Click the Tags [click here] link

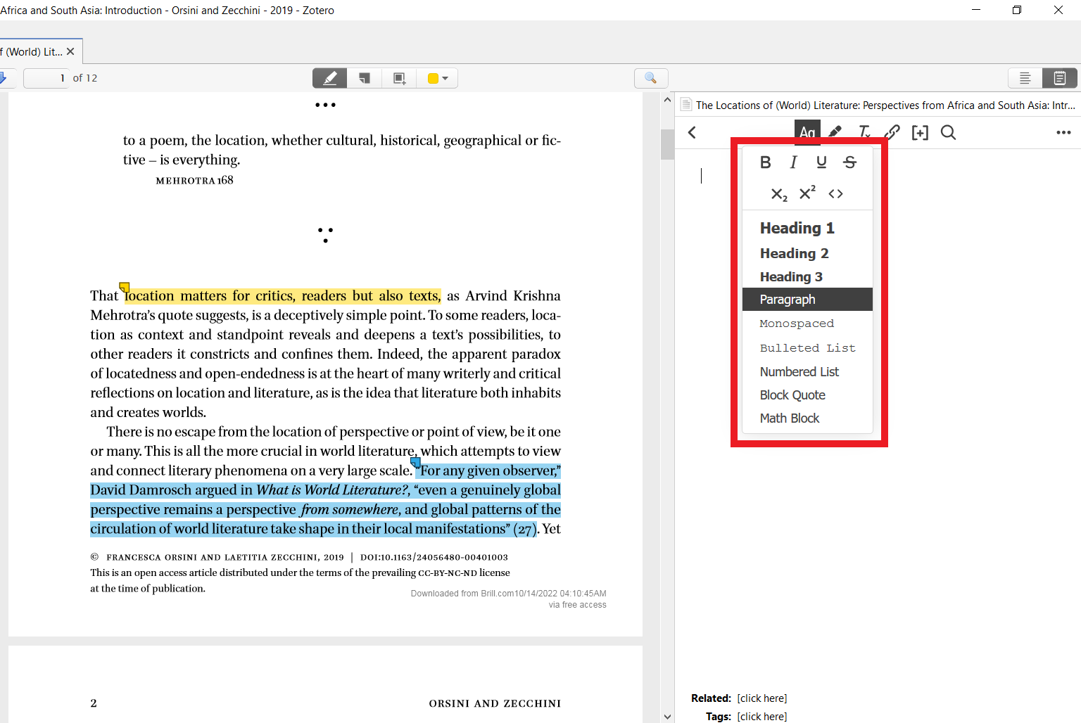[761, 716]
